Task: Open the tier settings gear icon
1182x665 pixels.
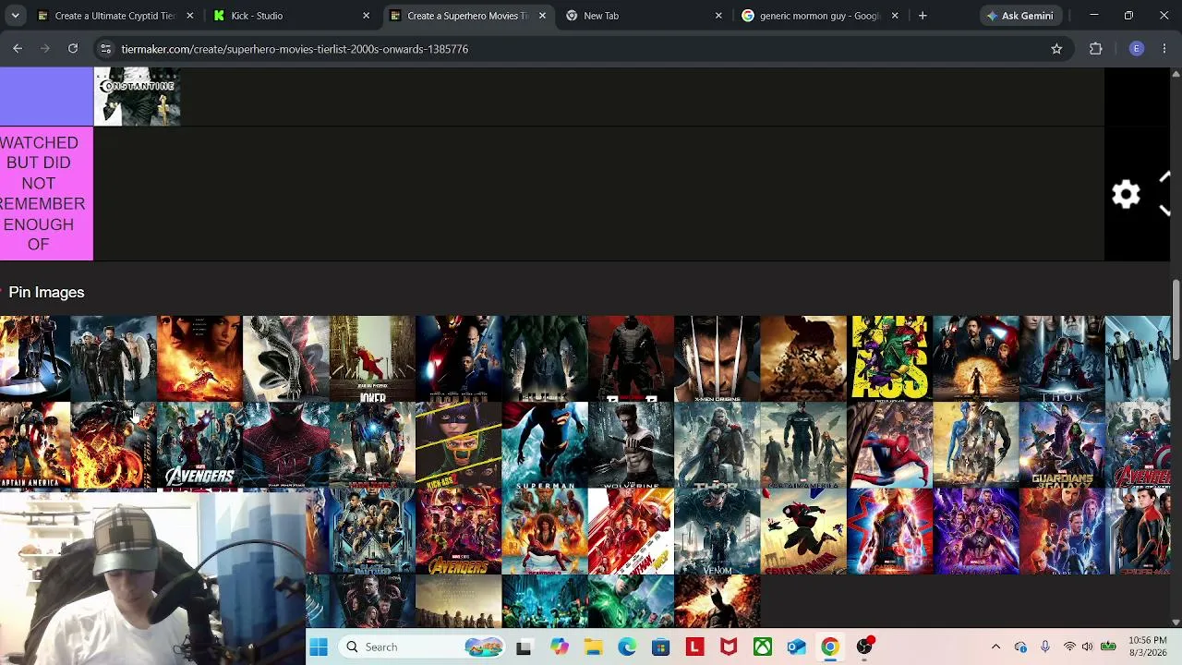Action: click(x=1126, y=194)
